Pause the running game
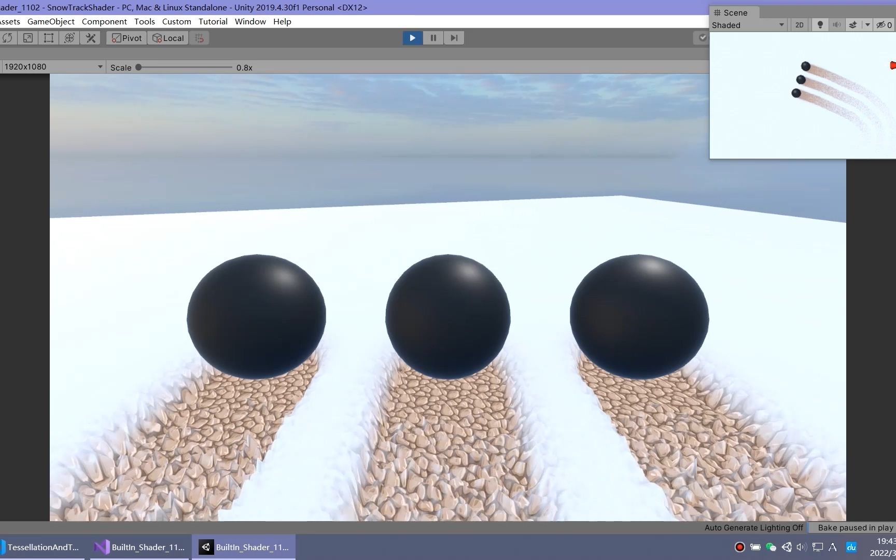 433,37
